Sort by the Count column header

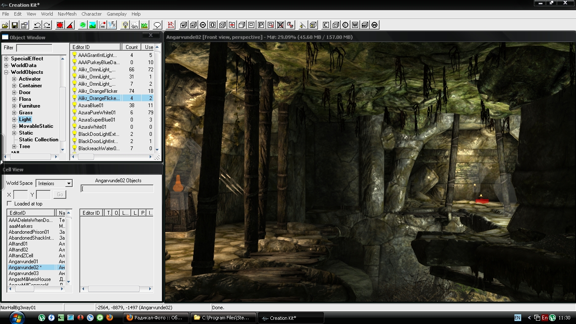(x=131, y=47)
